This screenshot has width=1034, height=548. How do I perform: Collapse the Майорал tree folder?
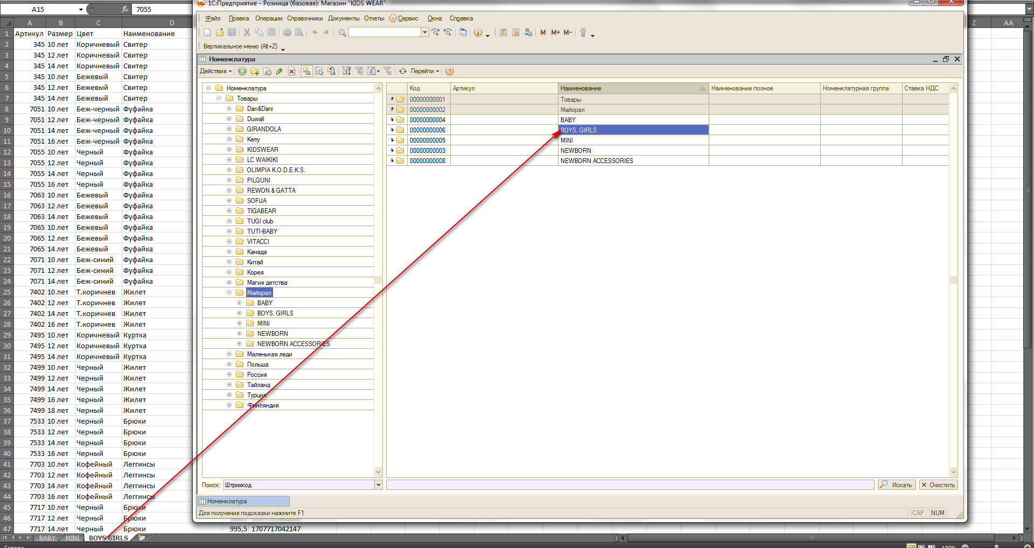(x=229, y=293)
